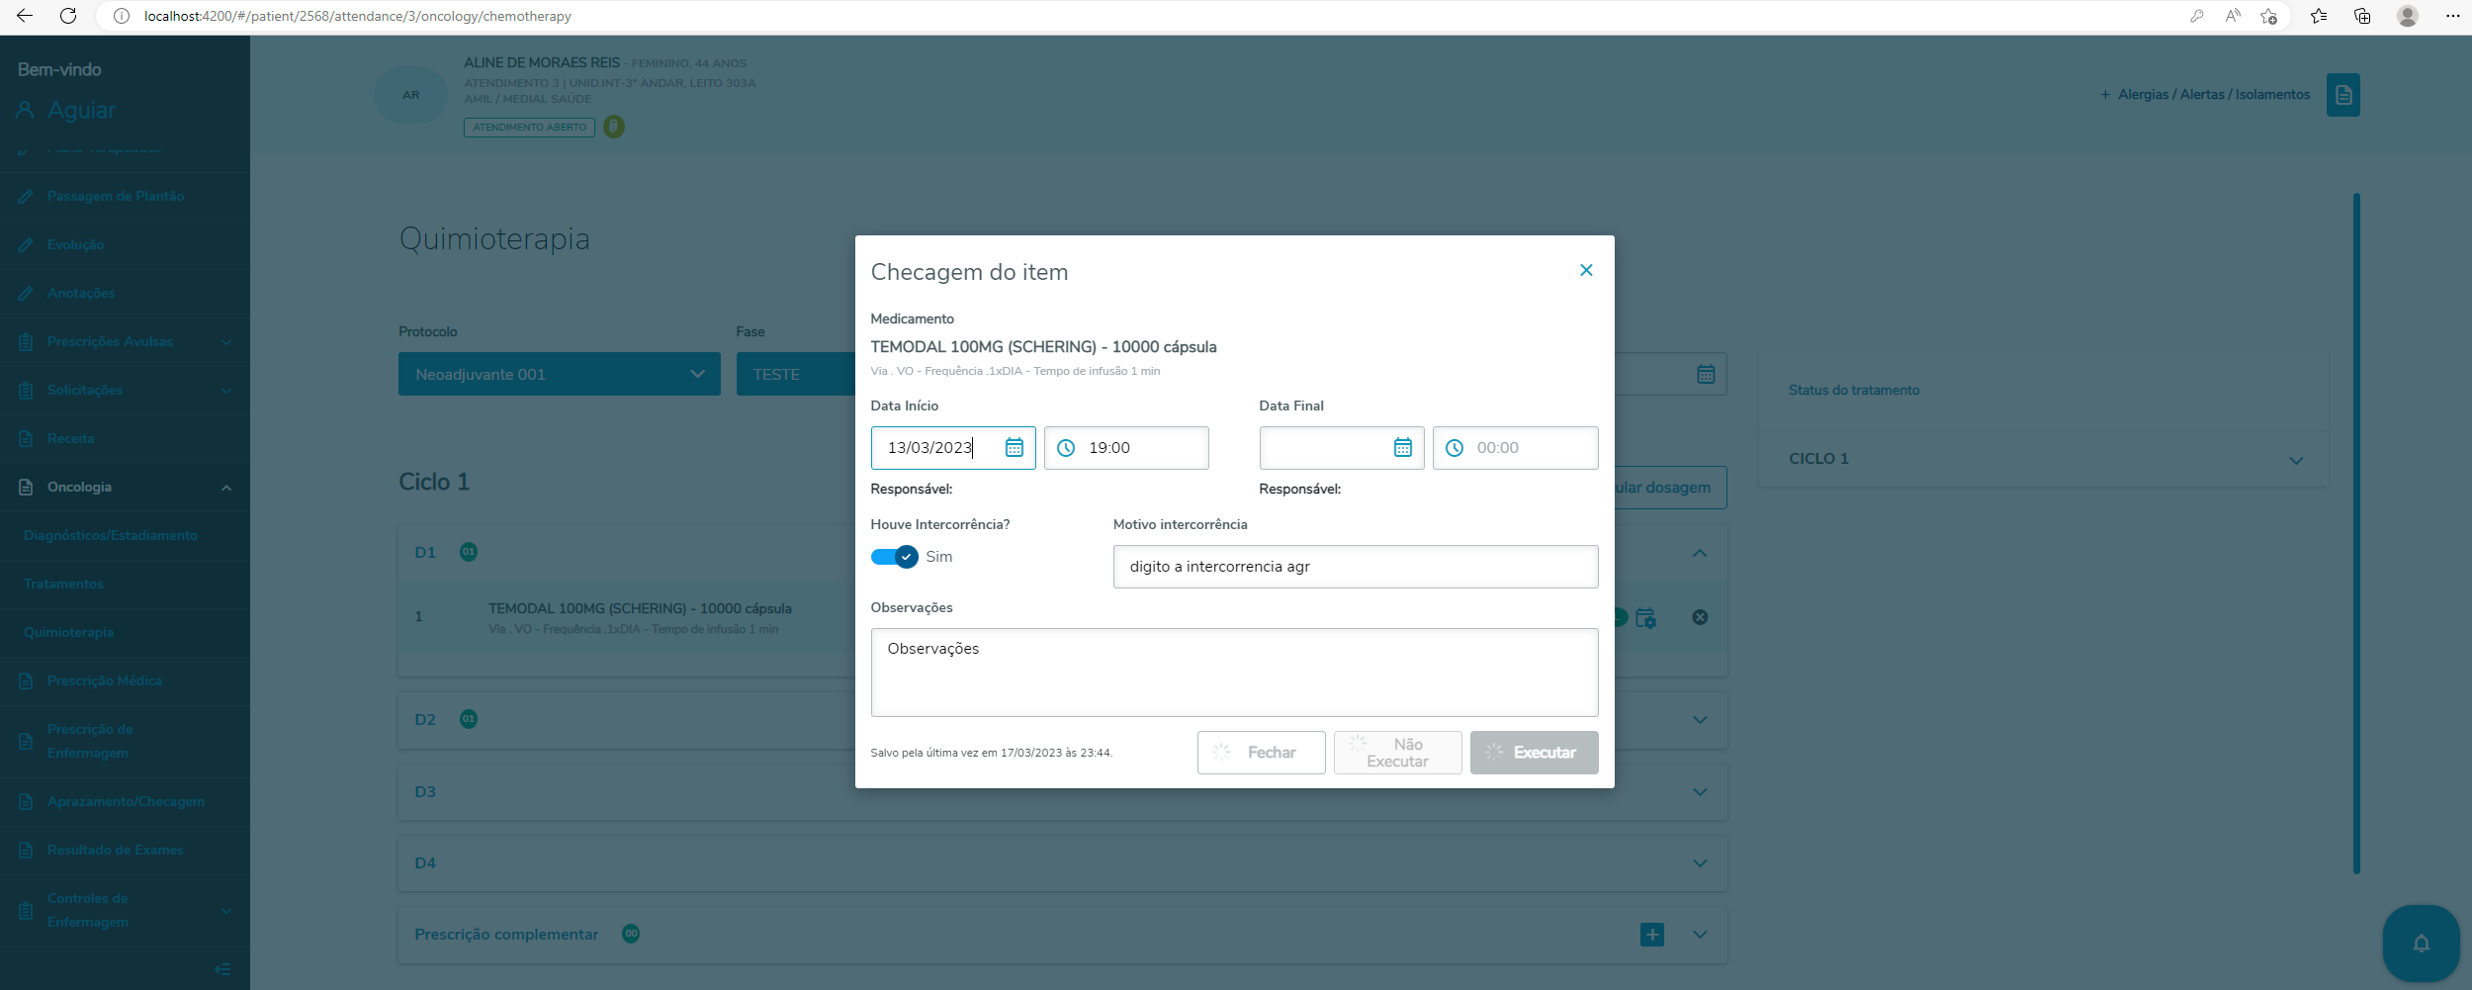The image size is (2472, 990).
Task: Open the calendar icon behind the dialog
Action: tap(1706, 374)
